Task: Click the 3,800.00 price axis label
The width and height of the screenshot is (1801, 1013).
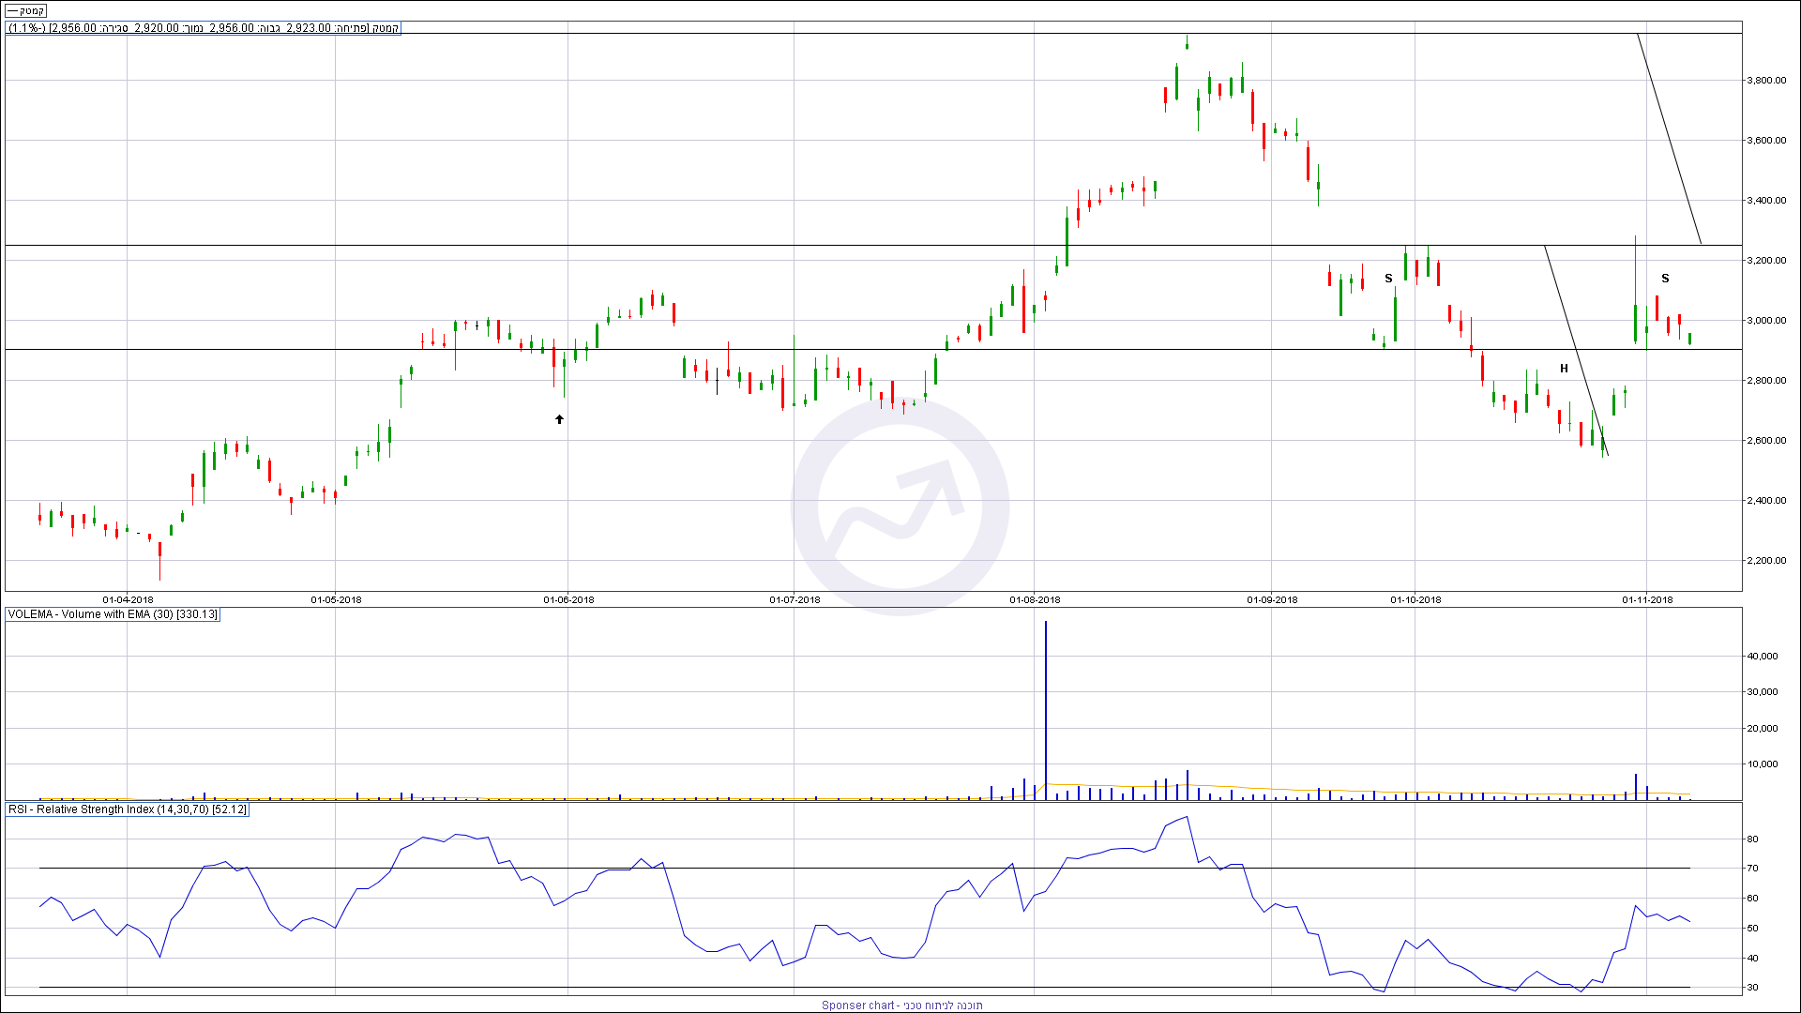Action: 1765,81
